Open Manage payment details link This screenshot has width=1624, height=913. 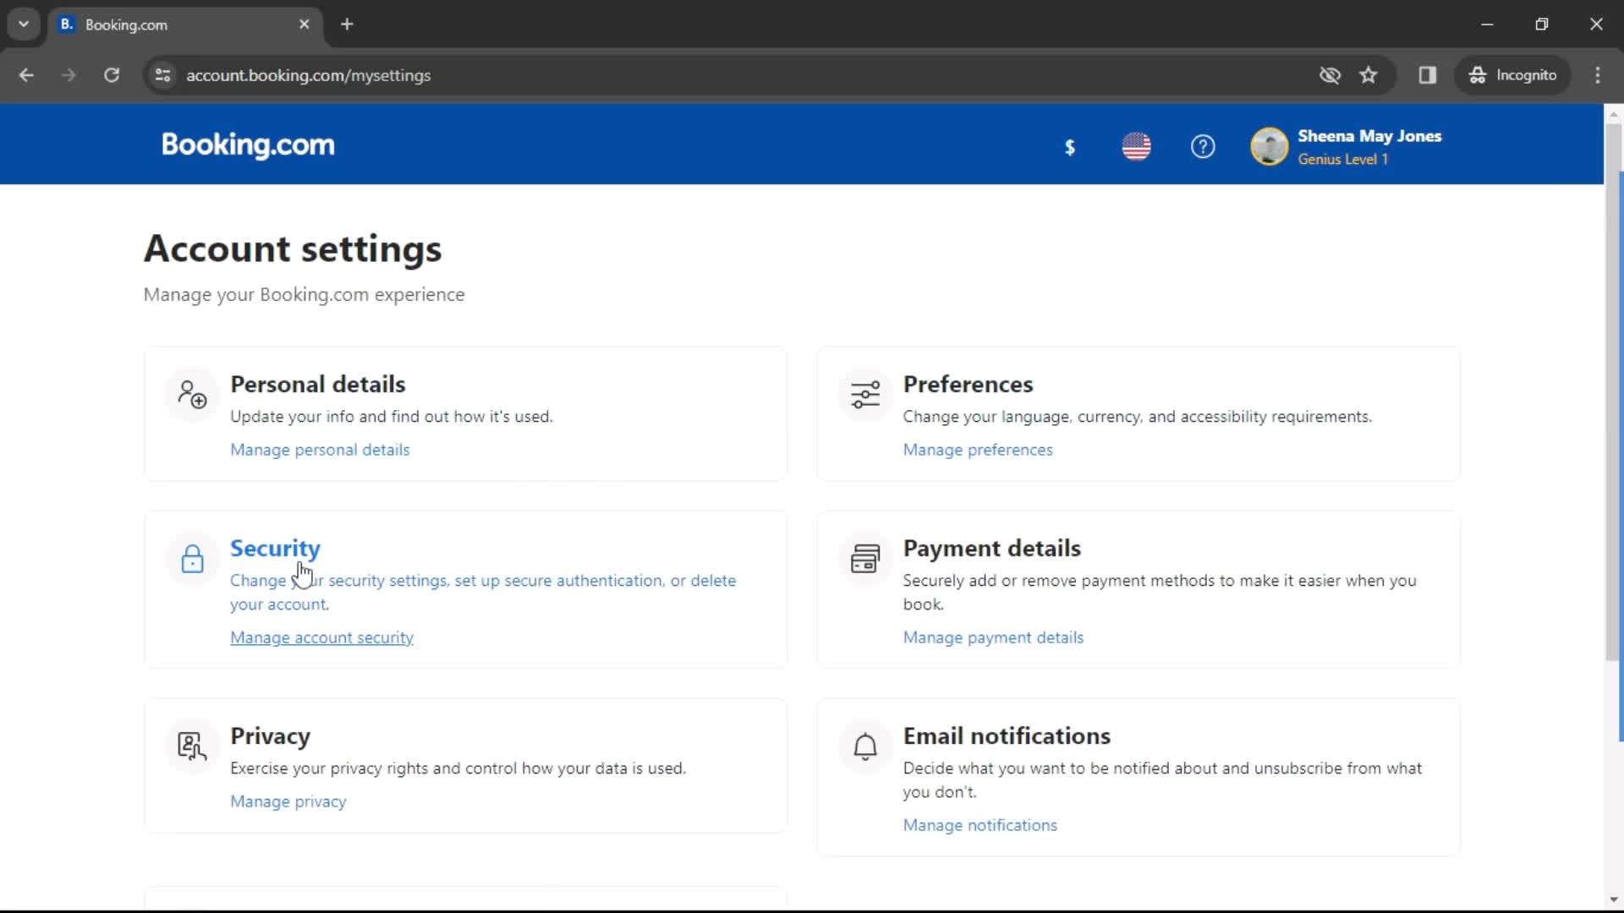click(x=993, y=637)
